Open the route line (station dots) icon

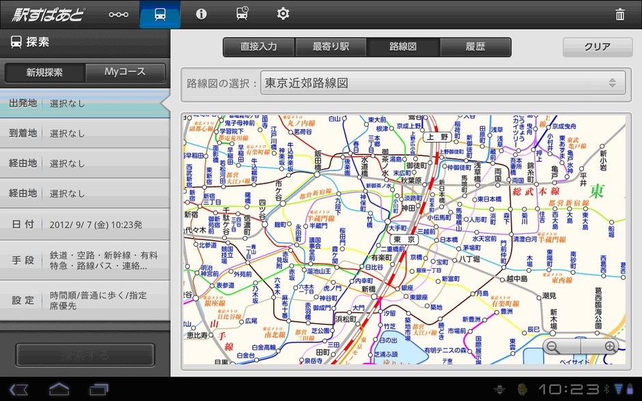pos(118,14)
